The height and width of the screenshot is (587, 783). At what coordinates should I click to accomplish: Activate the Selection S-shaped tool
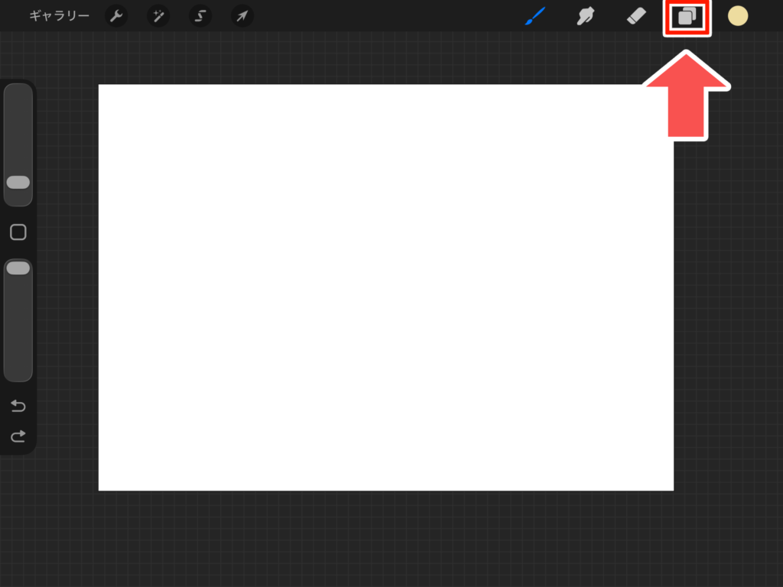click(x=200, y=16)
